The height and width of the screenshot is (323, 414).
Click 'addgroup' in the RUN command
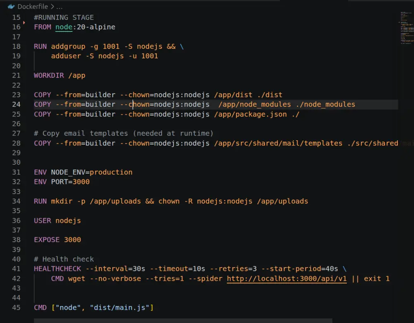[68, 46]
